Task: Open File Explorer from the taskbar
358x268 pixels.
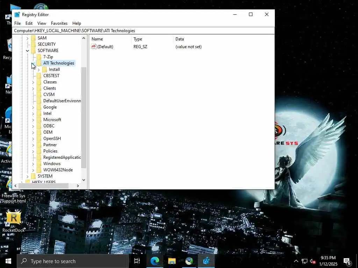Action: click(172, 261)
